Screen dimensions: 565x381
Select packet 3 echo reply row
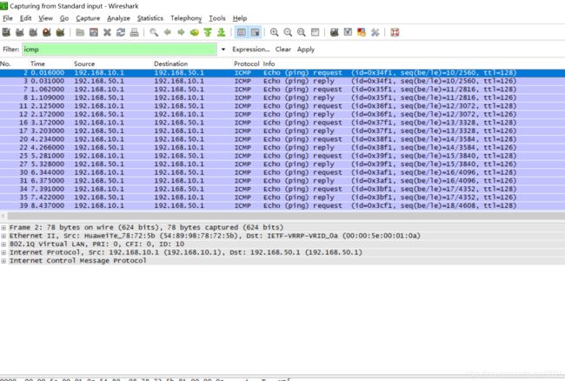point(282,81)
